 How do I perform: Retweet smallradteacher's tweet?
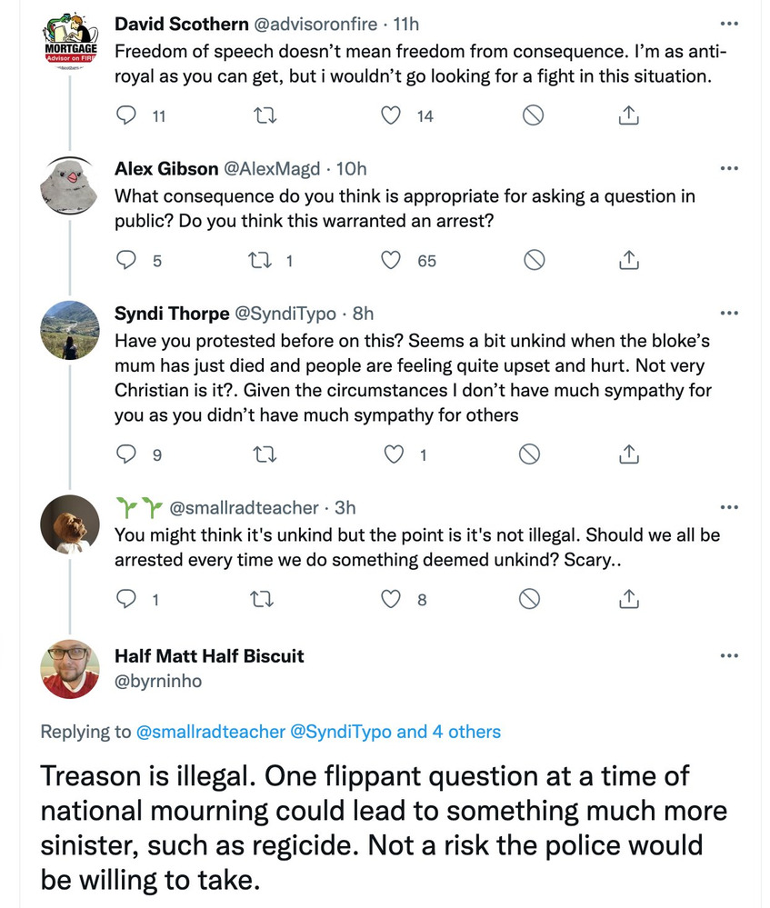[262, 599]
